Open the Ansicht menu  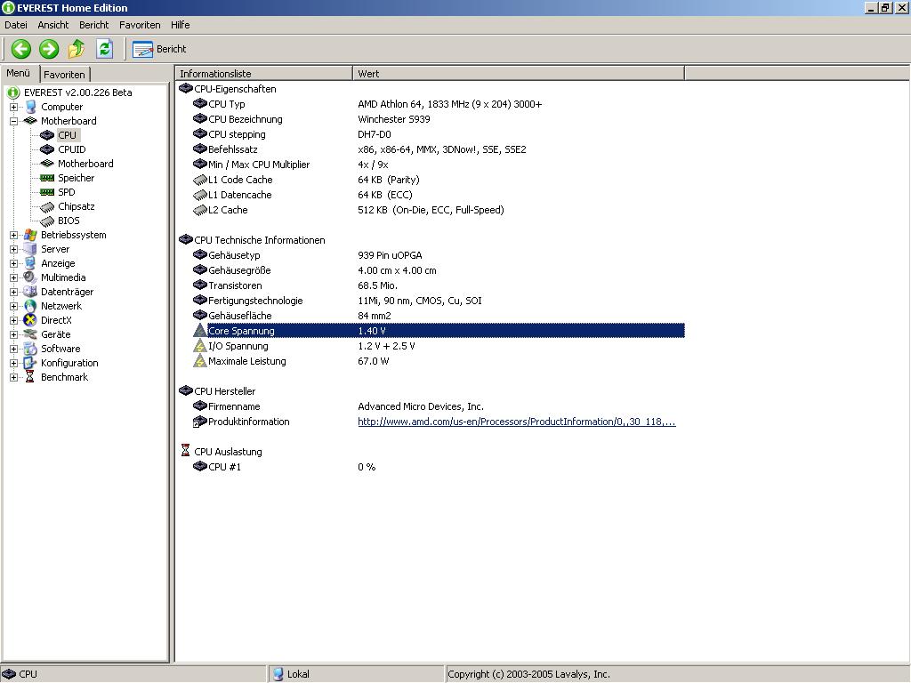[x=52, y=25]
